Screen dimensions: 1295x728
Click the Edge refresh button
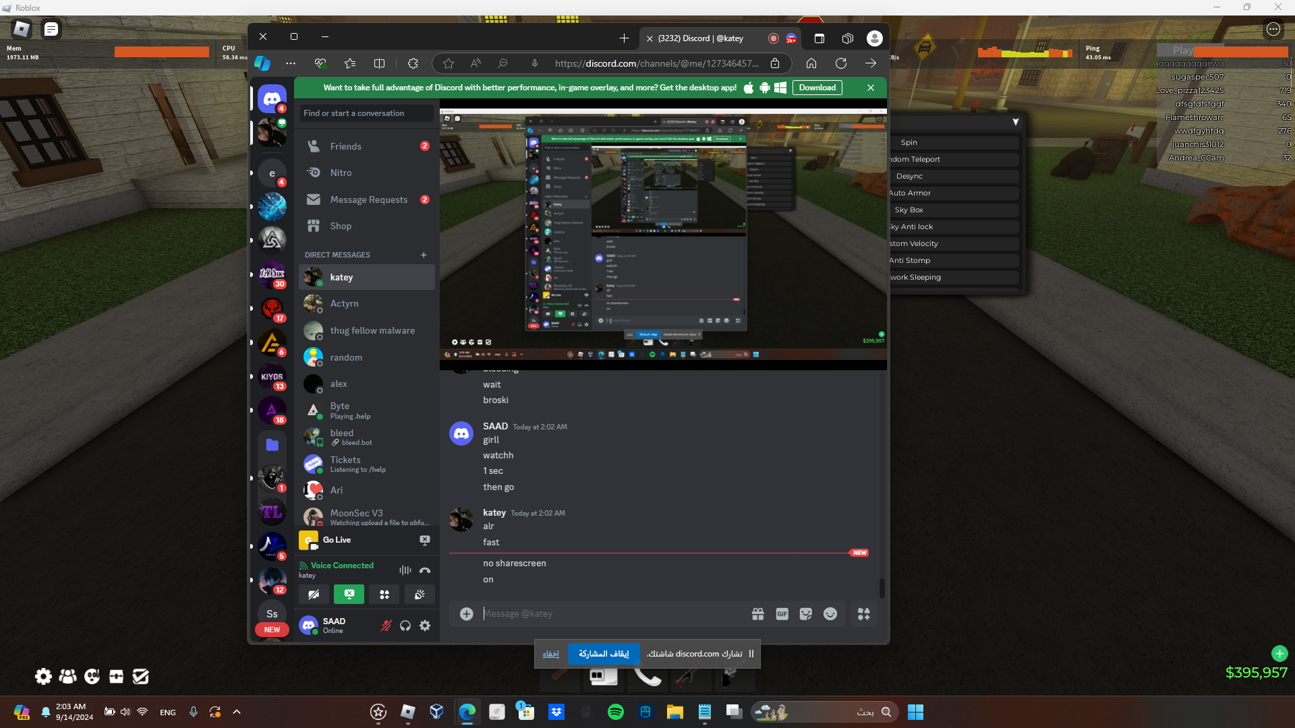(x=841, y=63)
